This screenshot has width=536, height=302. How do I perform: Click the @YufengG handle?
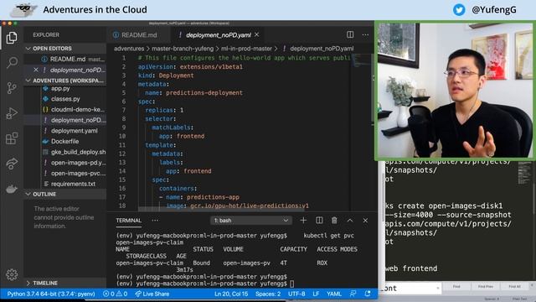click(x=494, y=9)
